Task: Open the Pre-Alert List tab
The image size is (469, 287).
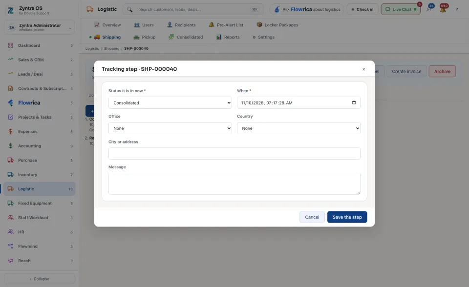Action: pyautogui.click(x=226, y=25)
